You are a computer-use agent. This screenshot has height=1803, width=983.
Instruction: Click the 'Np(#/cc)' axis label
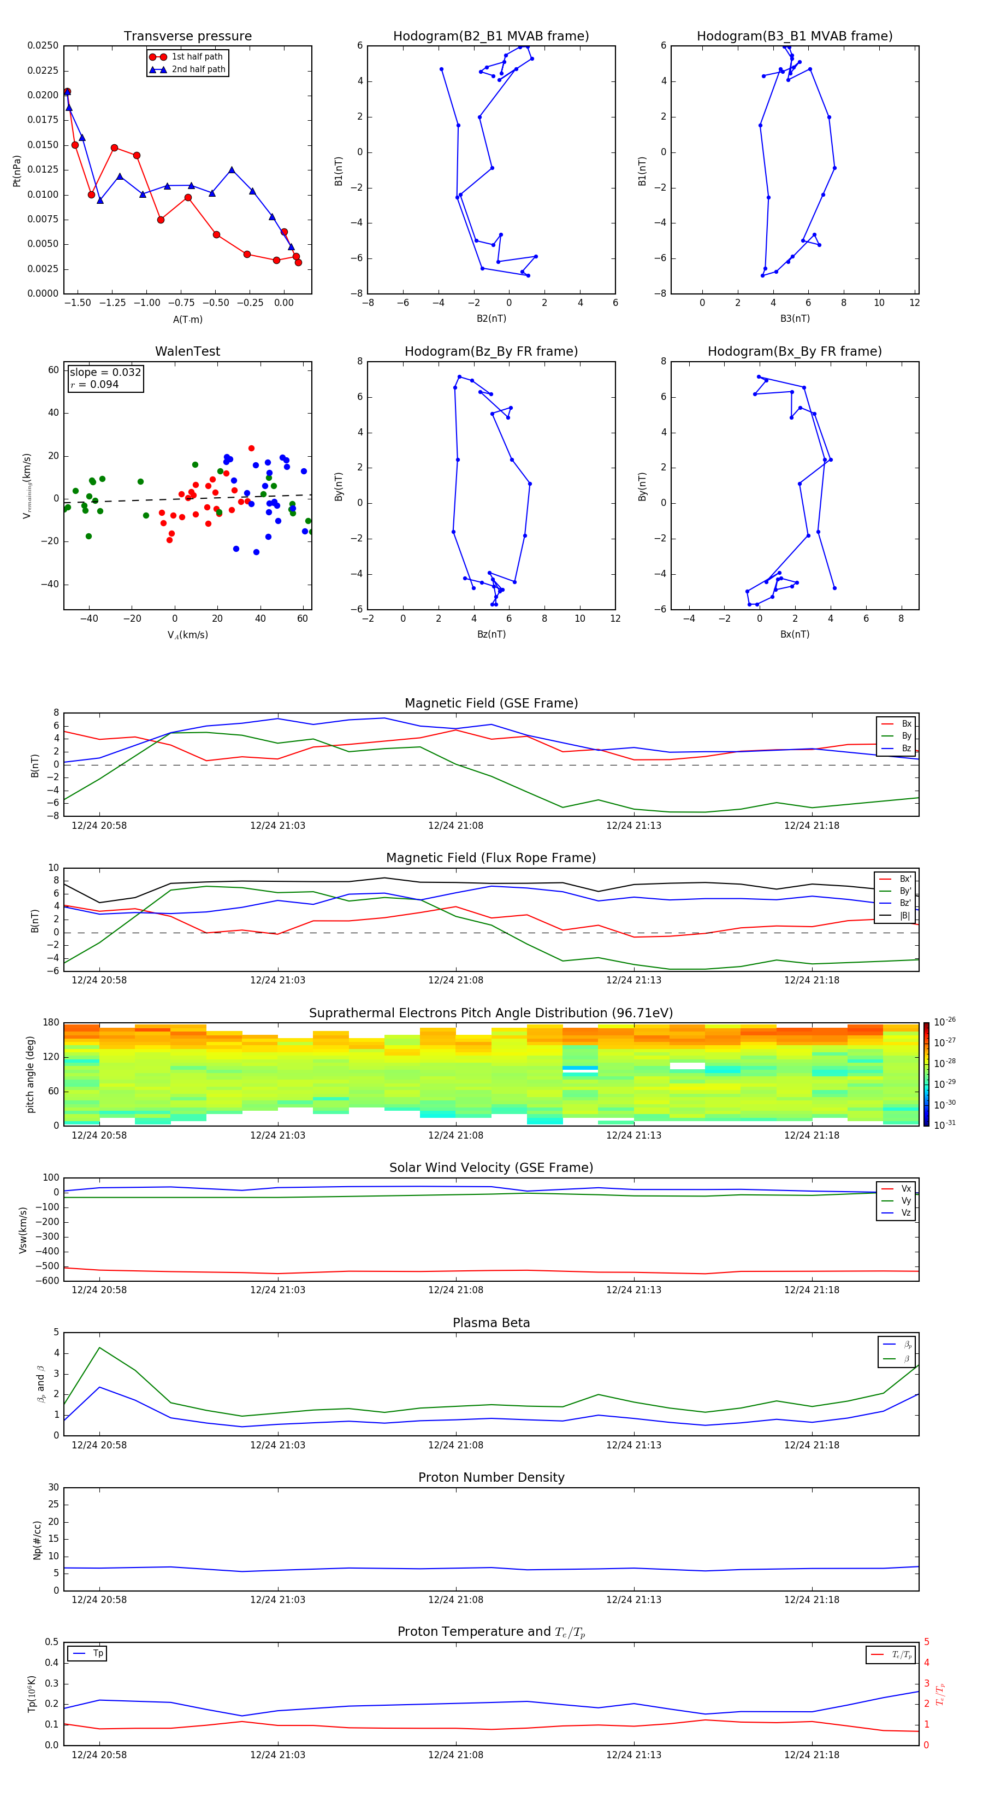pos(37,1540)
